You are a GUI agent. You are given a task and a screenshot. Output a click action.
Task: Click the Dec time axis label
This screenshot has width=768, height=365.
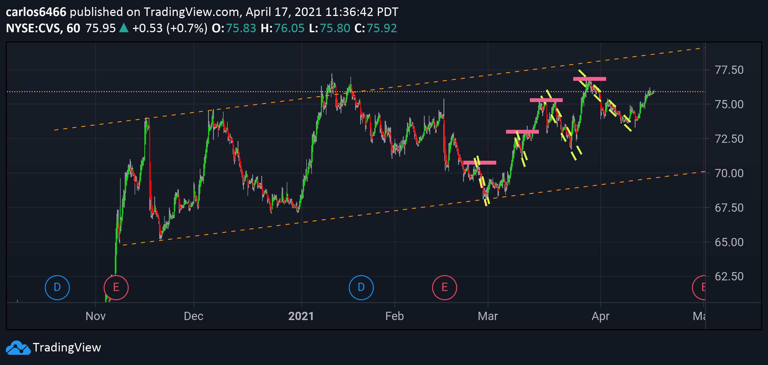pos(193,316)
